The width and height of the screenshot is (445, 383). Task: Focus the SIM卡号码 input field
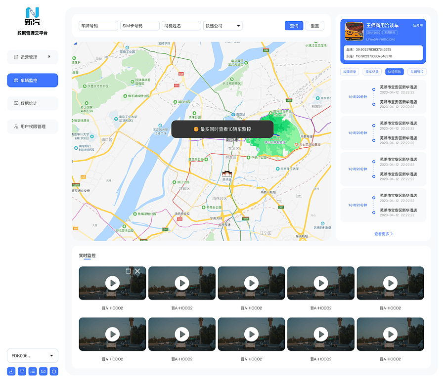click(x=139, y=26)
